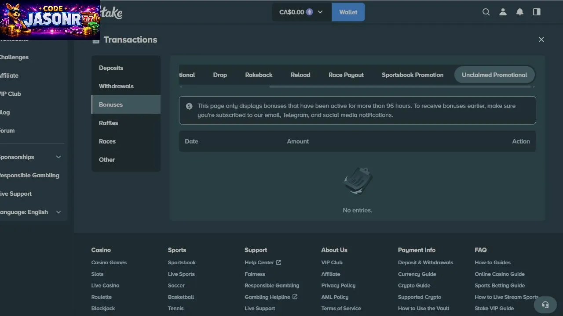Open Live Support in the sidebar

tap(16, 194)
